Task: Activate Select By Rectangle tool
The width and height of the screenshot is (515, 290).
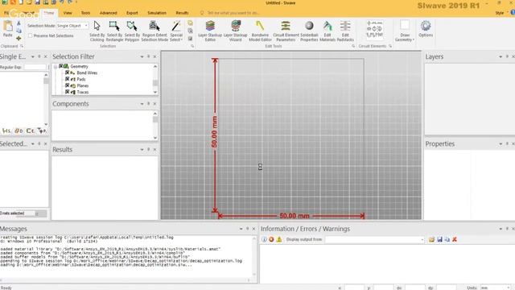Action: (x=114, y=31)
